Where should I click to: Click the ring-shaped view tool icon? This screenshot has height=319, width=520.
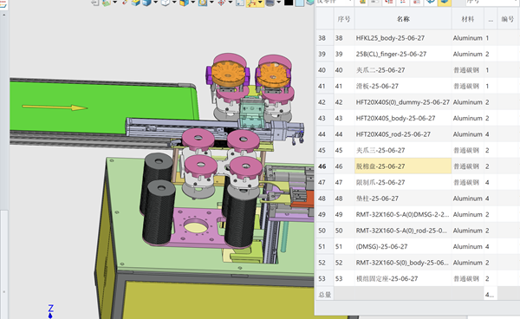pyautogui.click(x=203, y=3)
